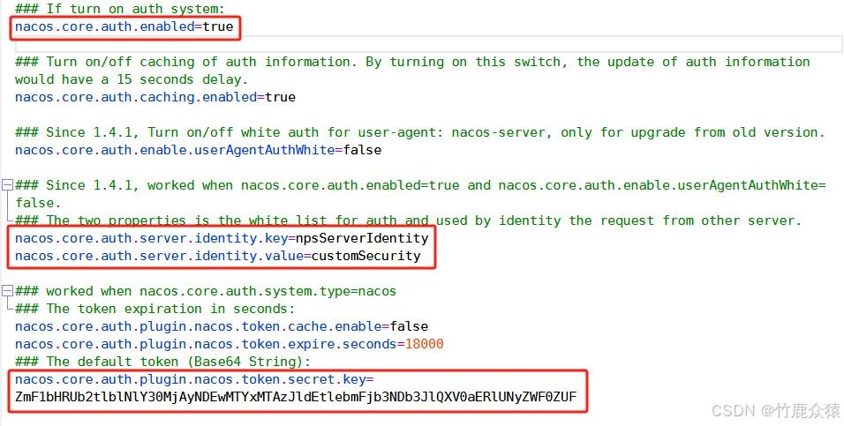The image size is (844, 426).
Task: Click the comment '### The two properties is the white list'
Action: (409, 220)
